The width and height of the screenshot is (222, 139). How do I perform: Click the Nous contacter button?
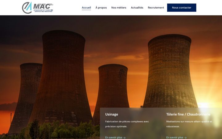182,8
